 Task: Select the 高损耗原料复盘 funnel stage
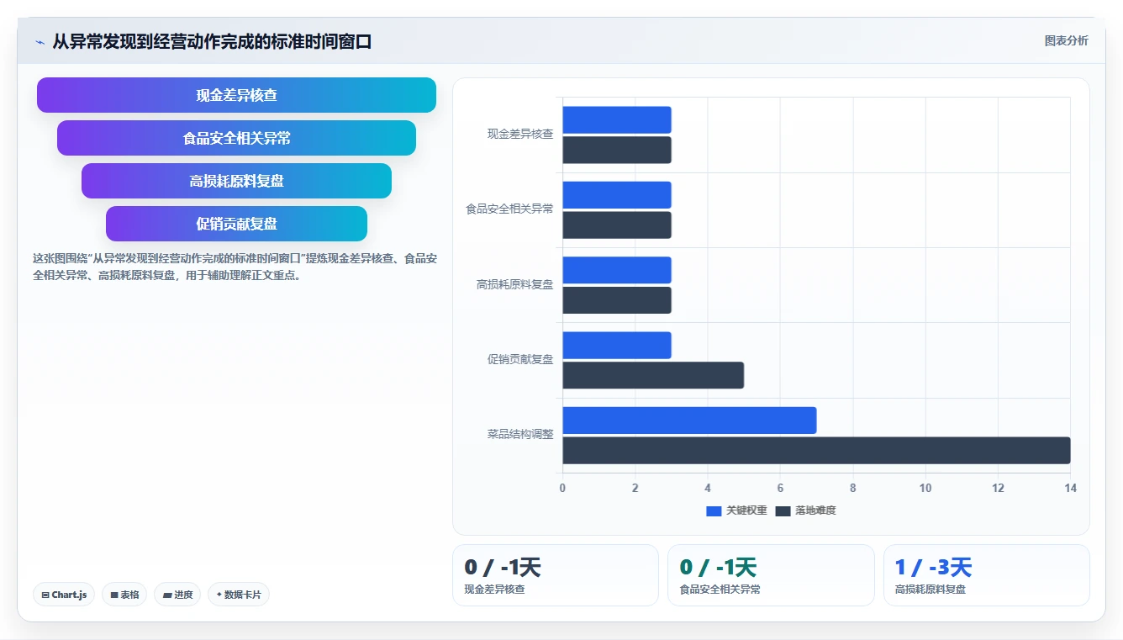click(x=236, y=181)
